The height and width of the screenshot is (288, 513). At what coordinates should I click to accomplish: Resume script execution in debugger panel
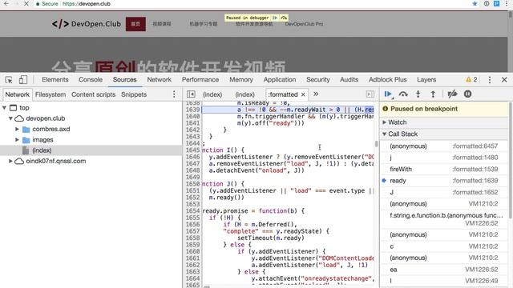coord(388,94)
